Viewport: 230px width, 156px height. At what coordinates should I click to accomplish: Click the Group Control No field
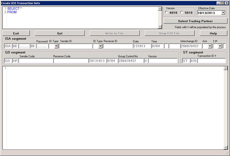pos(131,61)
